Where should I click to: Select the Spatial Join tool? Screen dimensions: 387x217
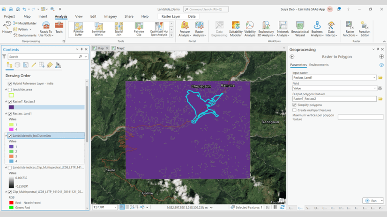[119, 29]
